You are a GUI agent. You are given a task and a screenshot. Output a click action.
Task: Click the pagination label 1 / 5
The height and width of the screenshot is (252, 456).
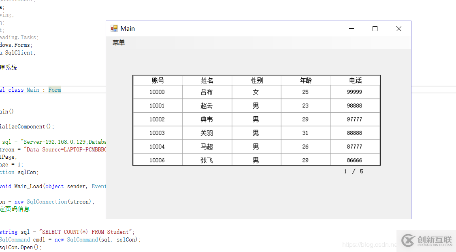point(353,171)
